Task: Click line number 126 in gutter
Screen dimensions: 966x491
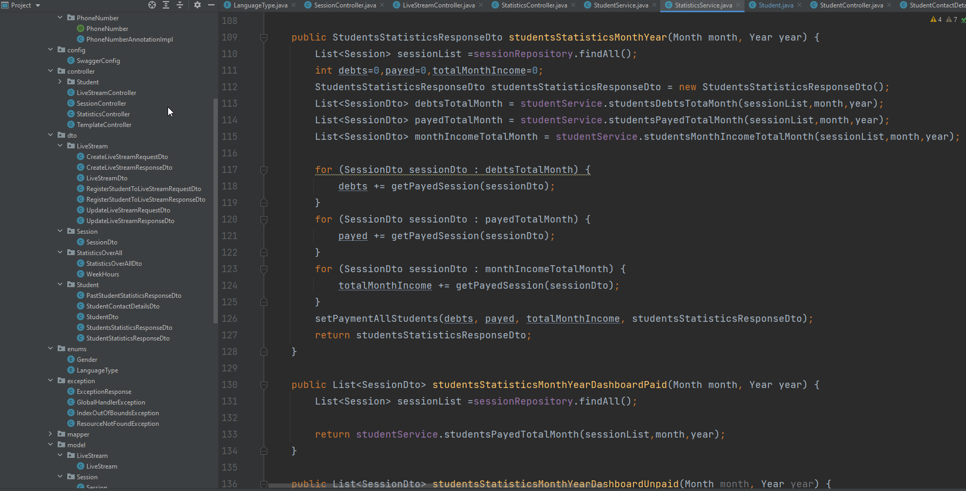Action: (229, 319)
